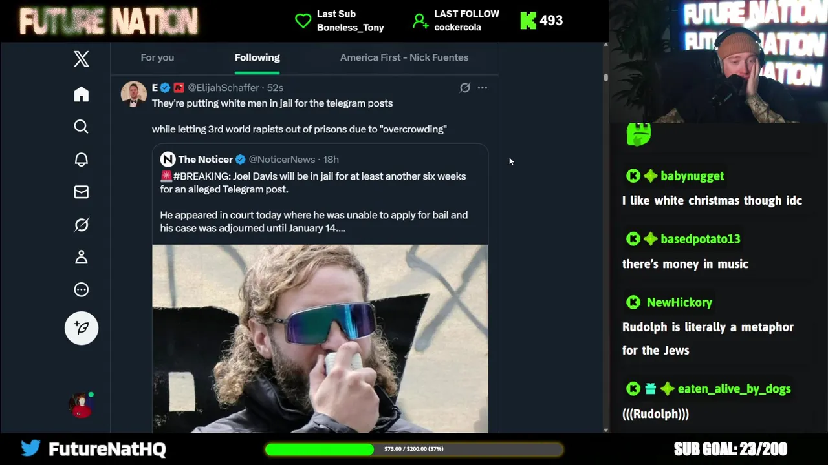Click the page's vertical scrollbar thumb
Viewport: 828px width, 465px height.
[x=605, y=77]
